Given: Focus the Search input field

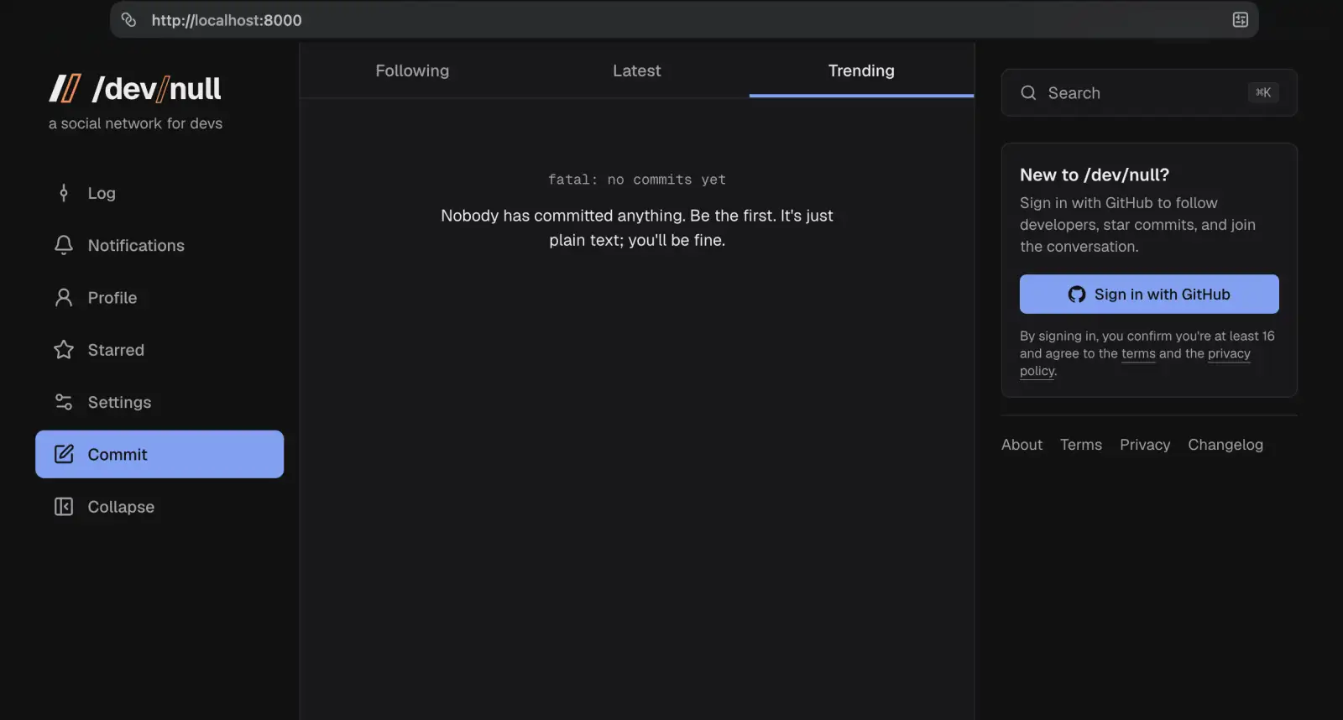Looking at the screenshot, I should tap(1149, 92).
